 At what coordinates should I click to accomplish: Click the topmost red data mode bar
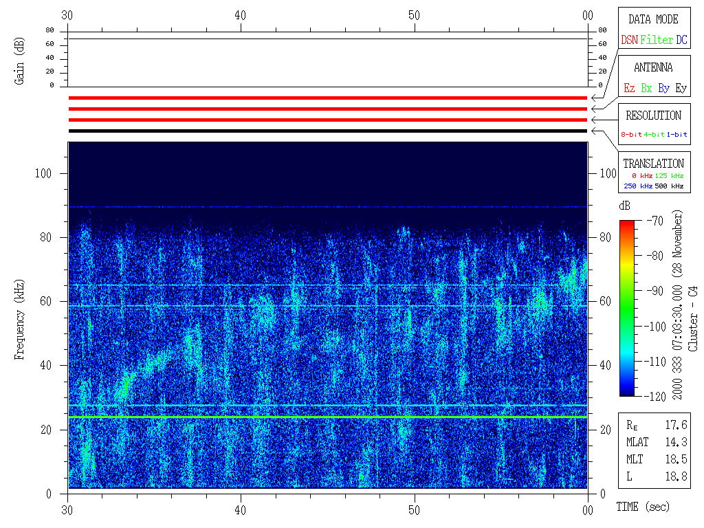tap(328, 98)
